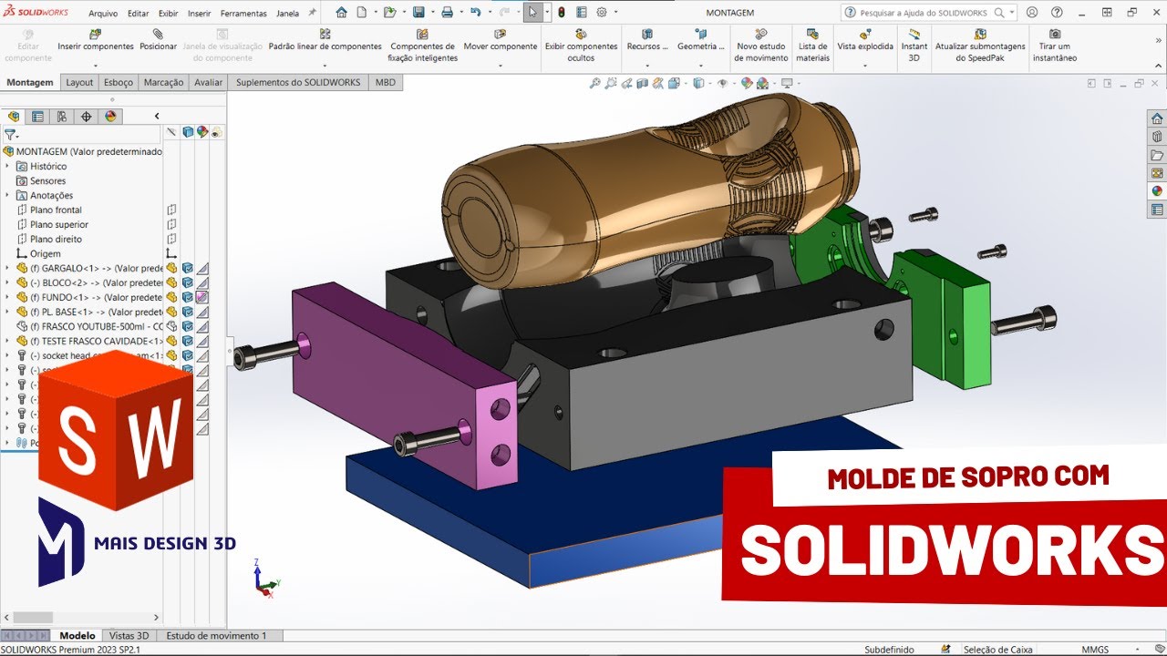Viewport: 1167px width, 656px height.
Task: Open the Ferramentas menu
Action: (243, 14)
